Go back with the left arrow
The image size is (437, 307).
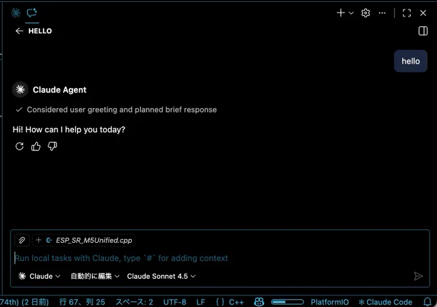pos(19,31)
